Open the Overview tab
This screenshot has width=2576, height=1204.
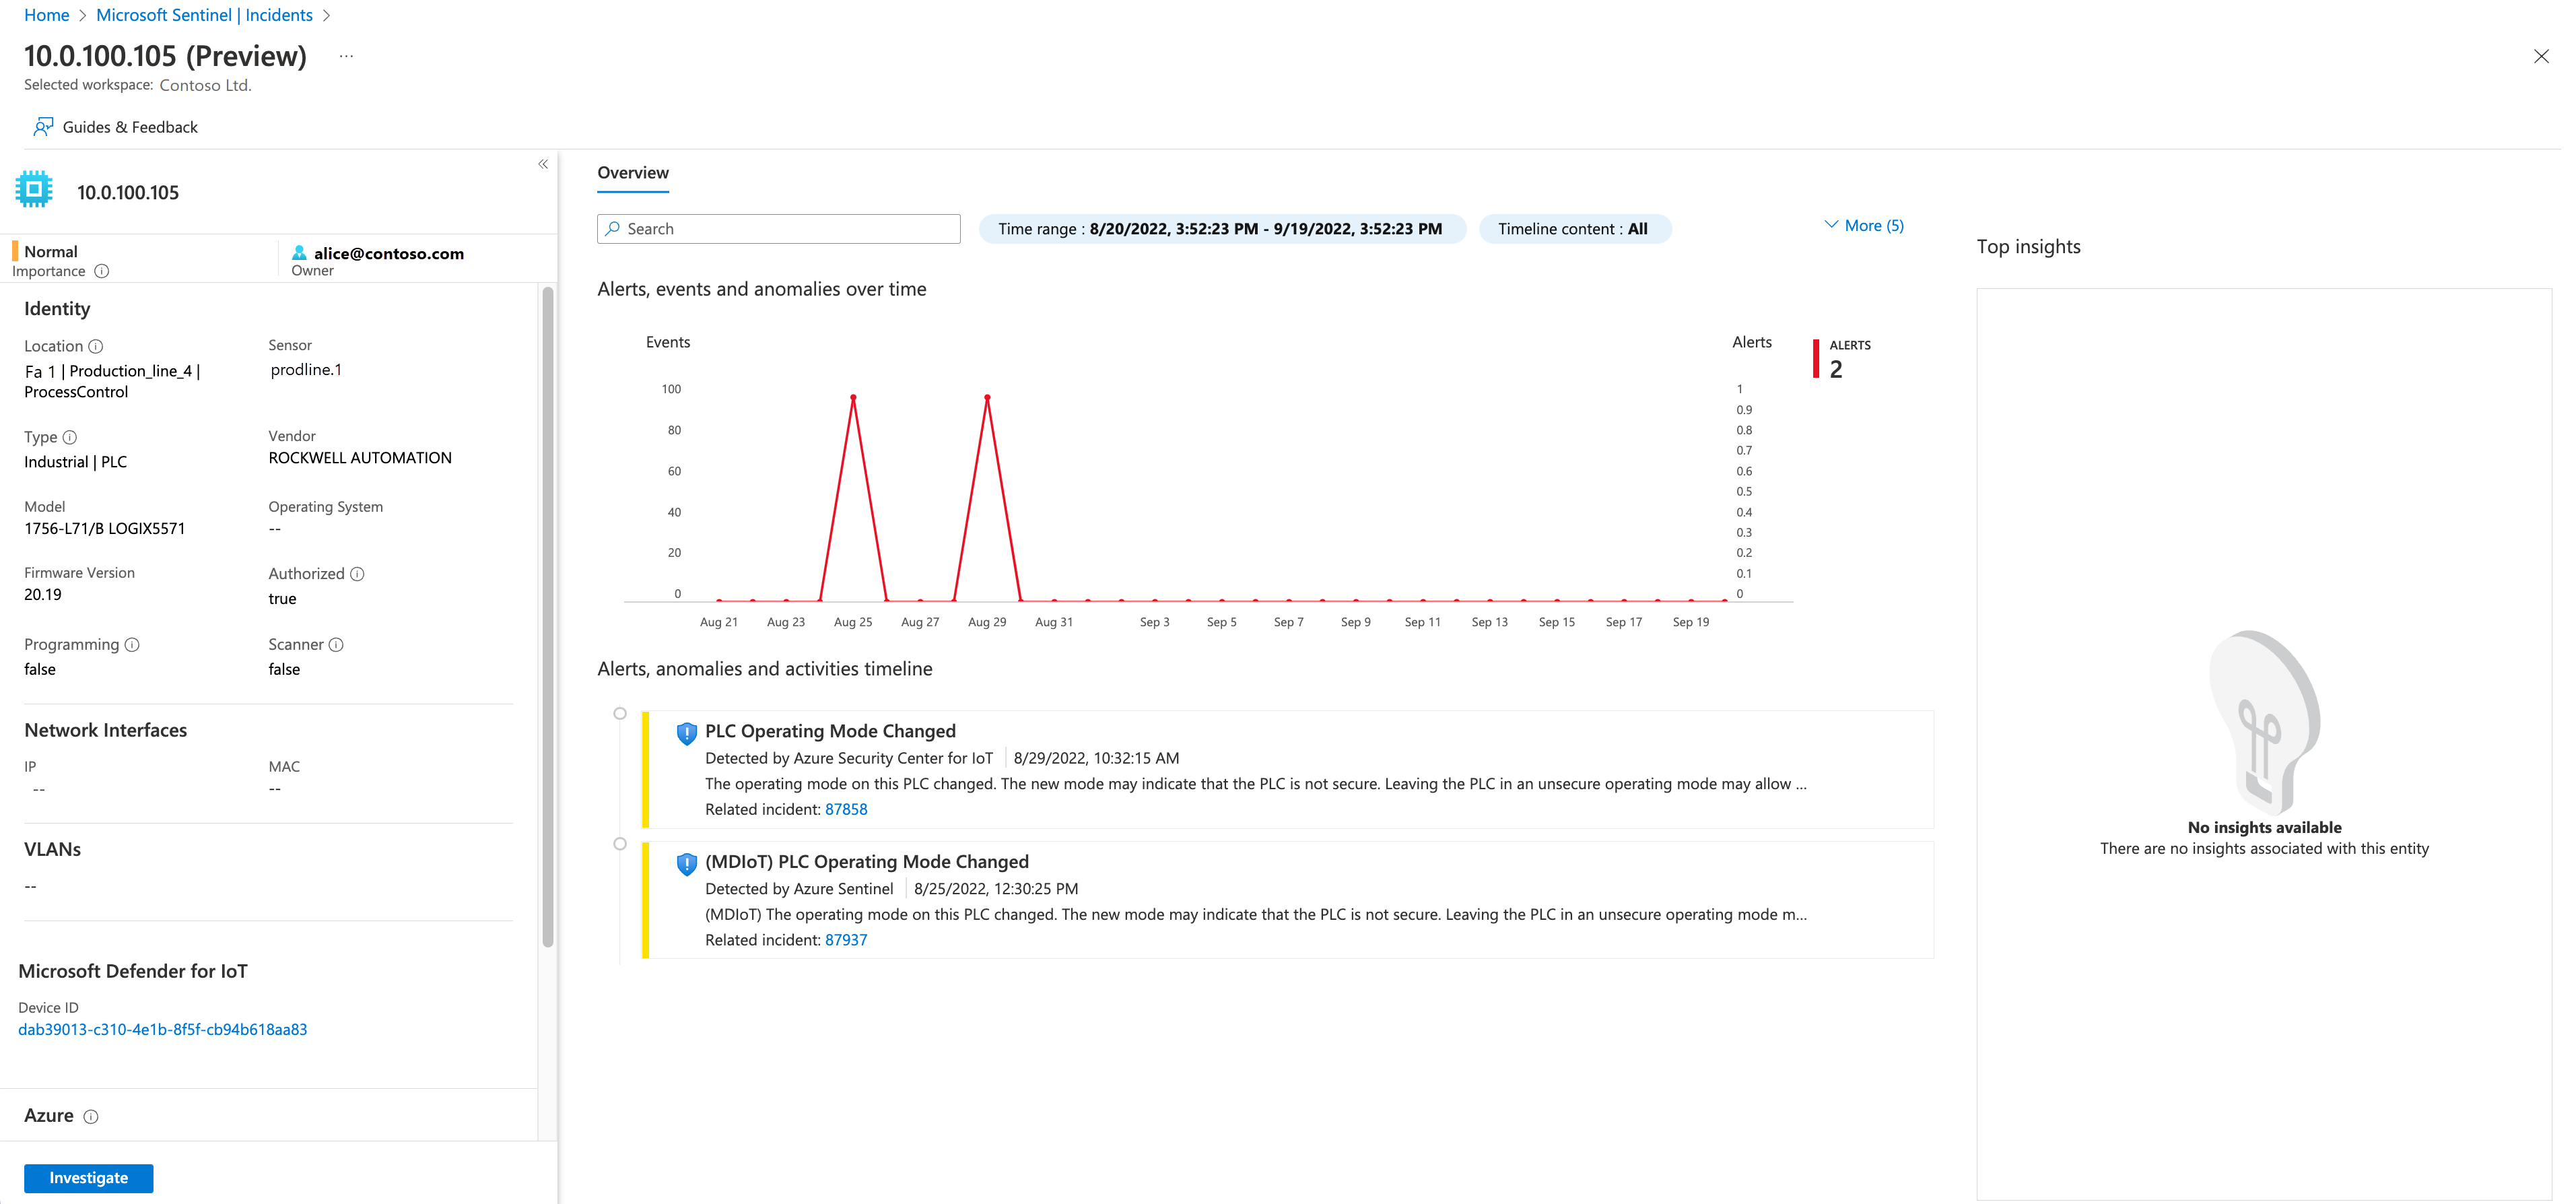click(x=634, y=171)
